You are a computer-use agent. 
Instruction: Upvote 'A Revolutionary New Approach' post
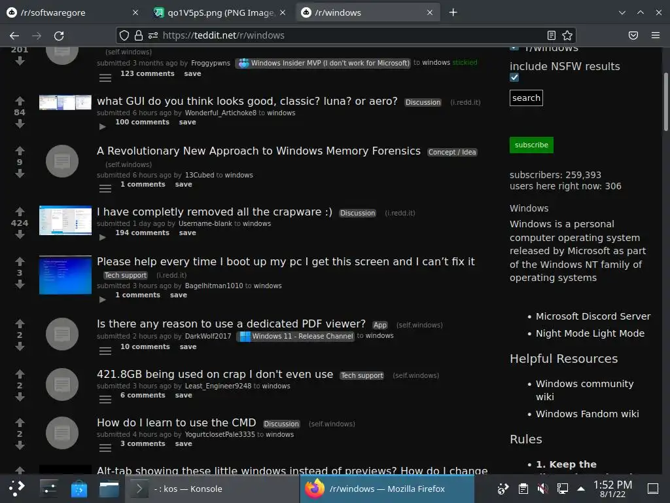[x=20, y=151]
